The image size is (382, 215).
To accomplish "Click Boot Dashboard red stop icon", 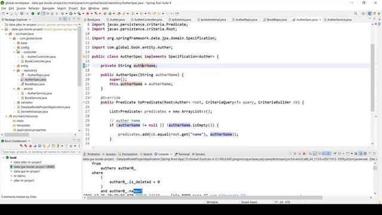I will 30,146.
